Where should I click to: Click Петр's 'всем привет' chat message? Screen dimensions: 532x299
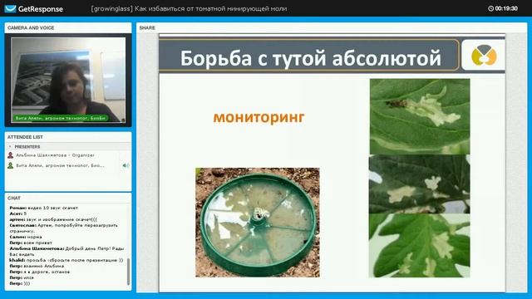[x=31, y=243]
